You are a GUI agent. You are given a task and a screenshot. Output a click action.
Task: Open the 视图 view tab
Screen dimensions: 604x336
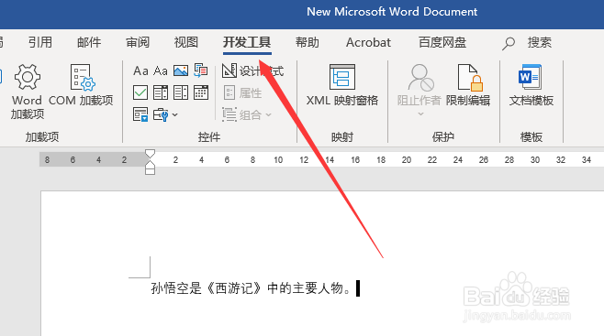pos(186,42)
